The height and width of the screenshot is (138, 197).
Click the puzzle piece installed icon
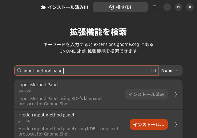coord(43,7)
